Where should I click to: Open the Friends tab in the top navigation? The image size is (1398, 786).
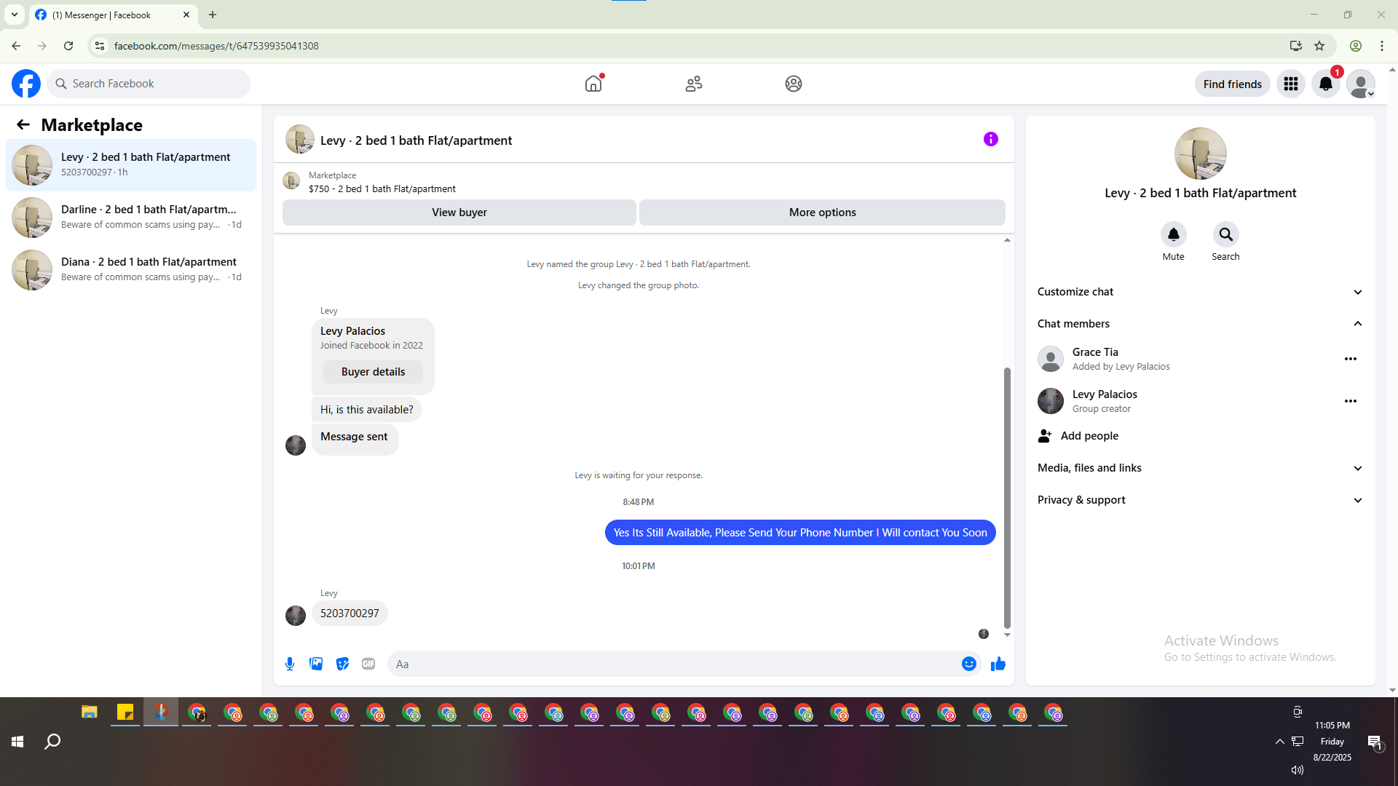pyautogui.click(x=694, y=84)
